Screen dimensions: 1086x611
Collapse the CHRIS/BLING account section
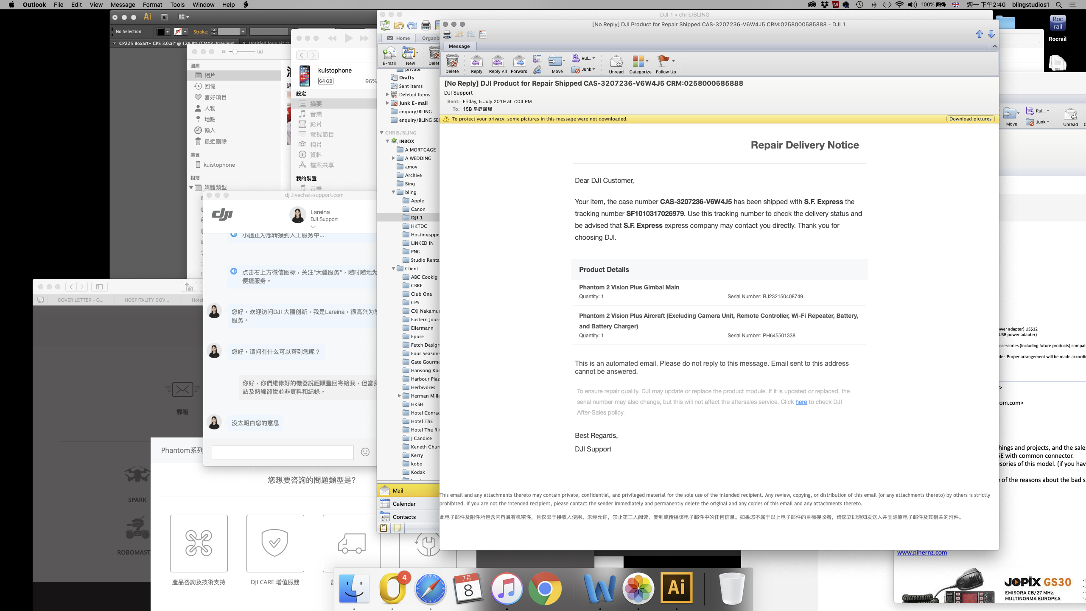click(x=381, y=133)
